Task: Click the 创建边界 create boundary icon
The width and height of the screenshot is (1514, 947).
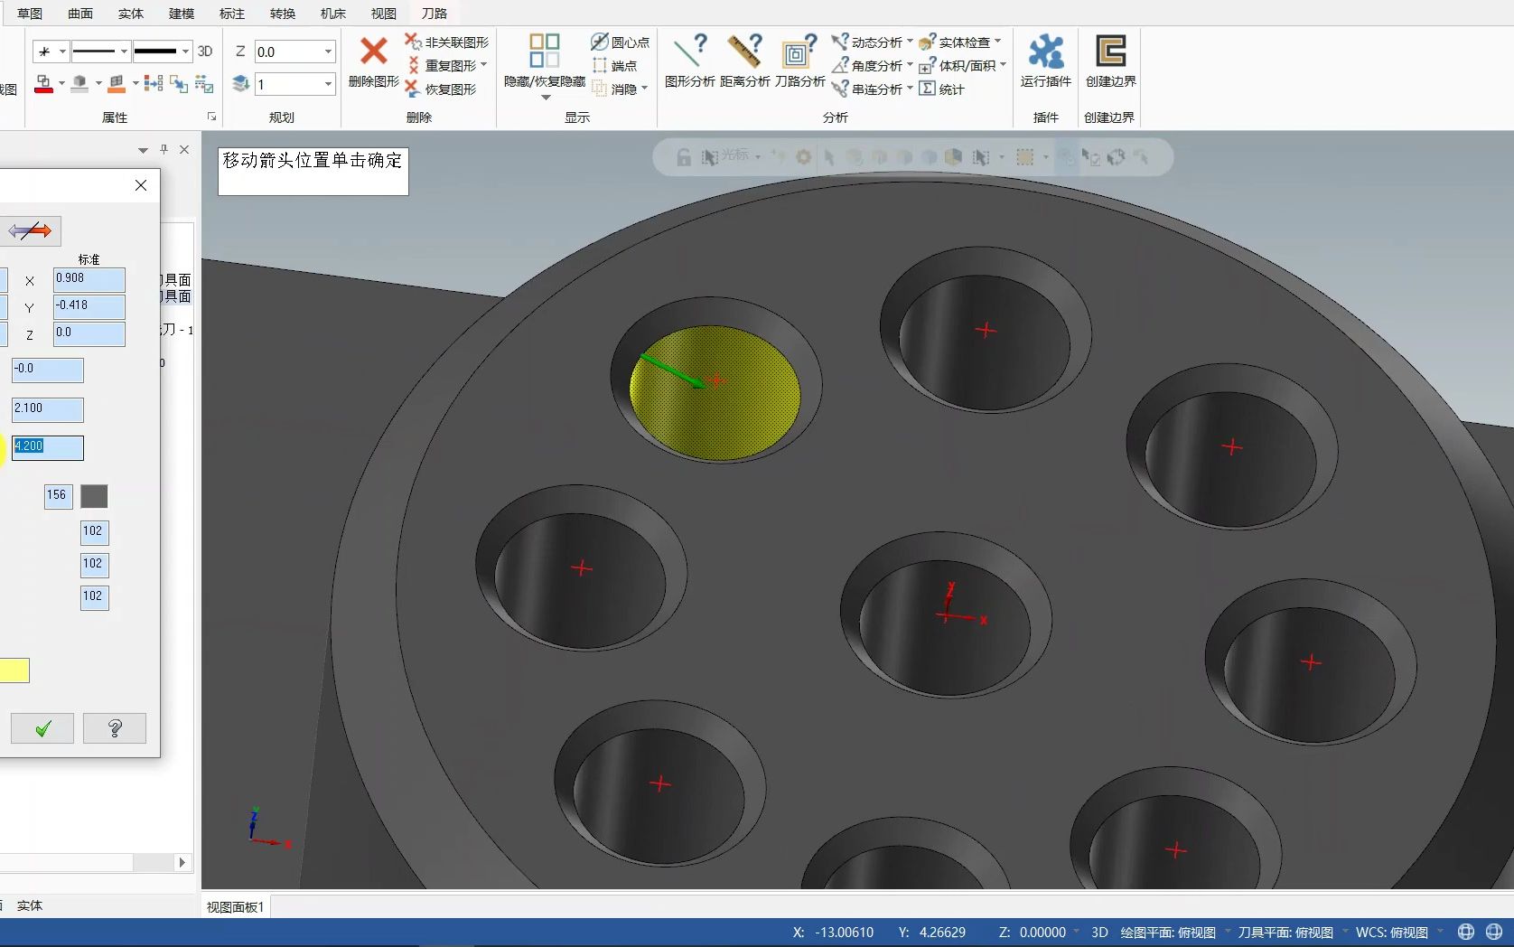Action: (x=1110, y=52)
